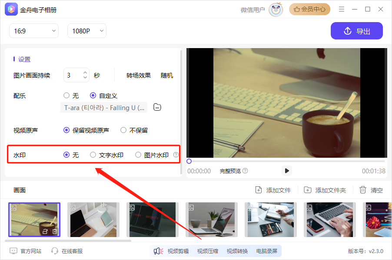Click the watermark help question icon
Image resolution: width=392 pixels, height=260 pixels.
click(176, 155)
